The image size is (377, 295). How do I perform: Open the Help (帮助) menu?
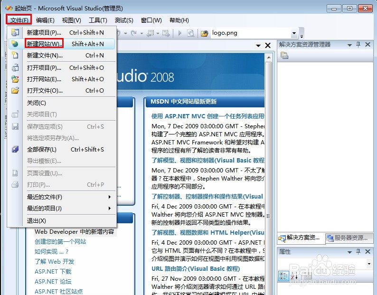pyautogui.click(x=179, y=20)
